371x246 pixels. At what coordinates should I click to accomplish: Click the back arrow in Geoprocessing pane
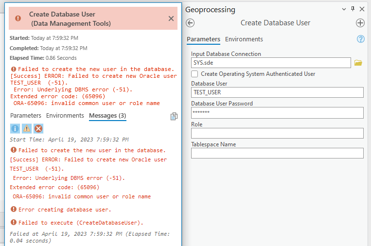(191, 23)
